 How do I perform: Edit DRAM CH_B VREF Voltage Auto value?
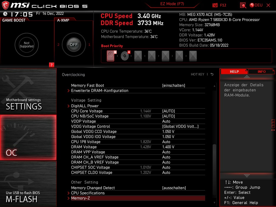(x=166, y=162)
